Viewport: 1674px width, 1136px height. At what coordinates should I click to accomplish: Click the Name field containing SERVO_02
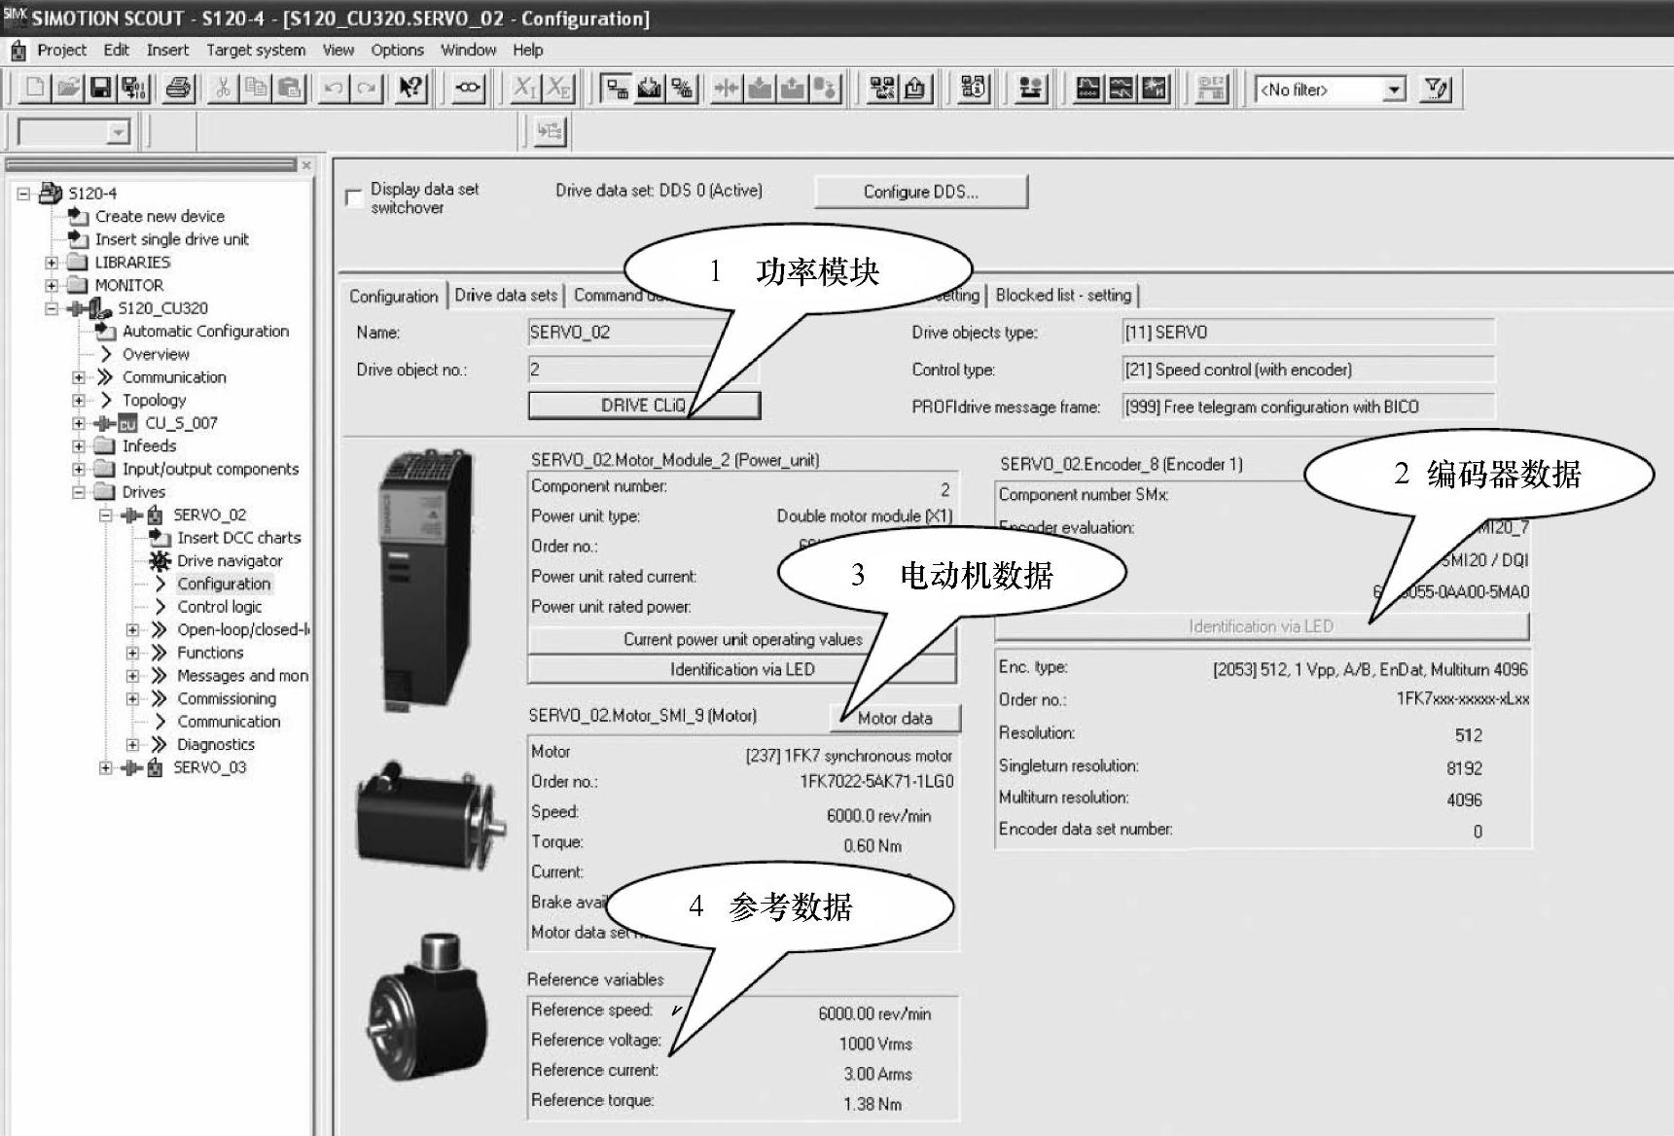pos(642,332)
